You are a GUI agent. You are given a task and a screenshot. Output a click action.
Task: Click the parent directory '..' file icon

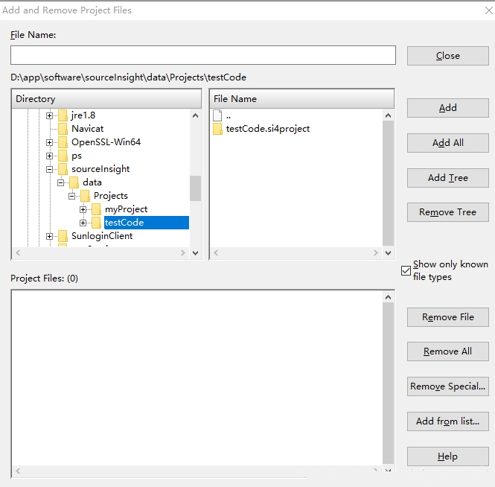[x=217, y=115]
